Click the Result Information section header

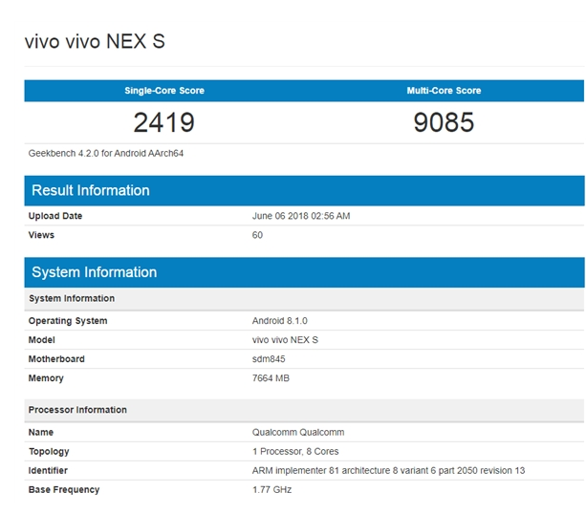tap(304, 190)
